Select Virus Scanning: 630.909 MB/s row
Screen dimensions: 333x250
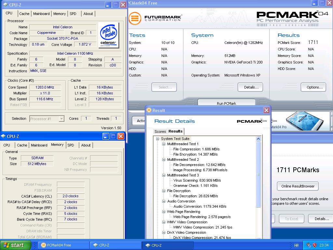(197, 180)
